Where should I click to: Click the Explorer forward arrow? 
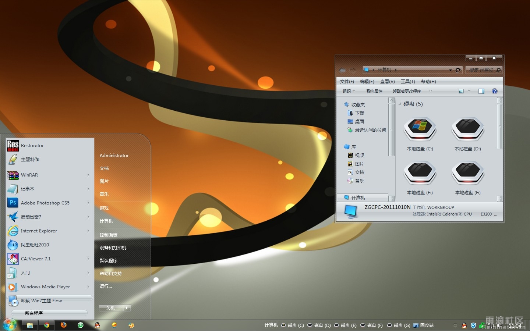353,70
